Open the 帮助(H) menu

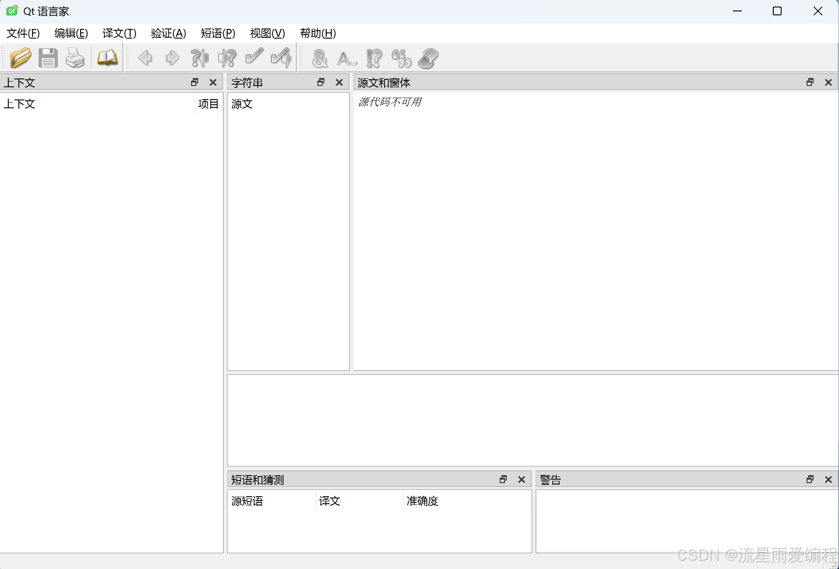click(x=318, y=33)
